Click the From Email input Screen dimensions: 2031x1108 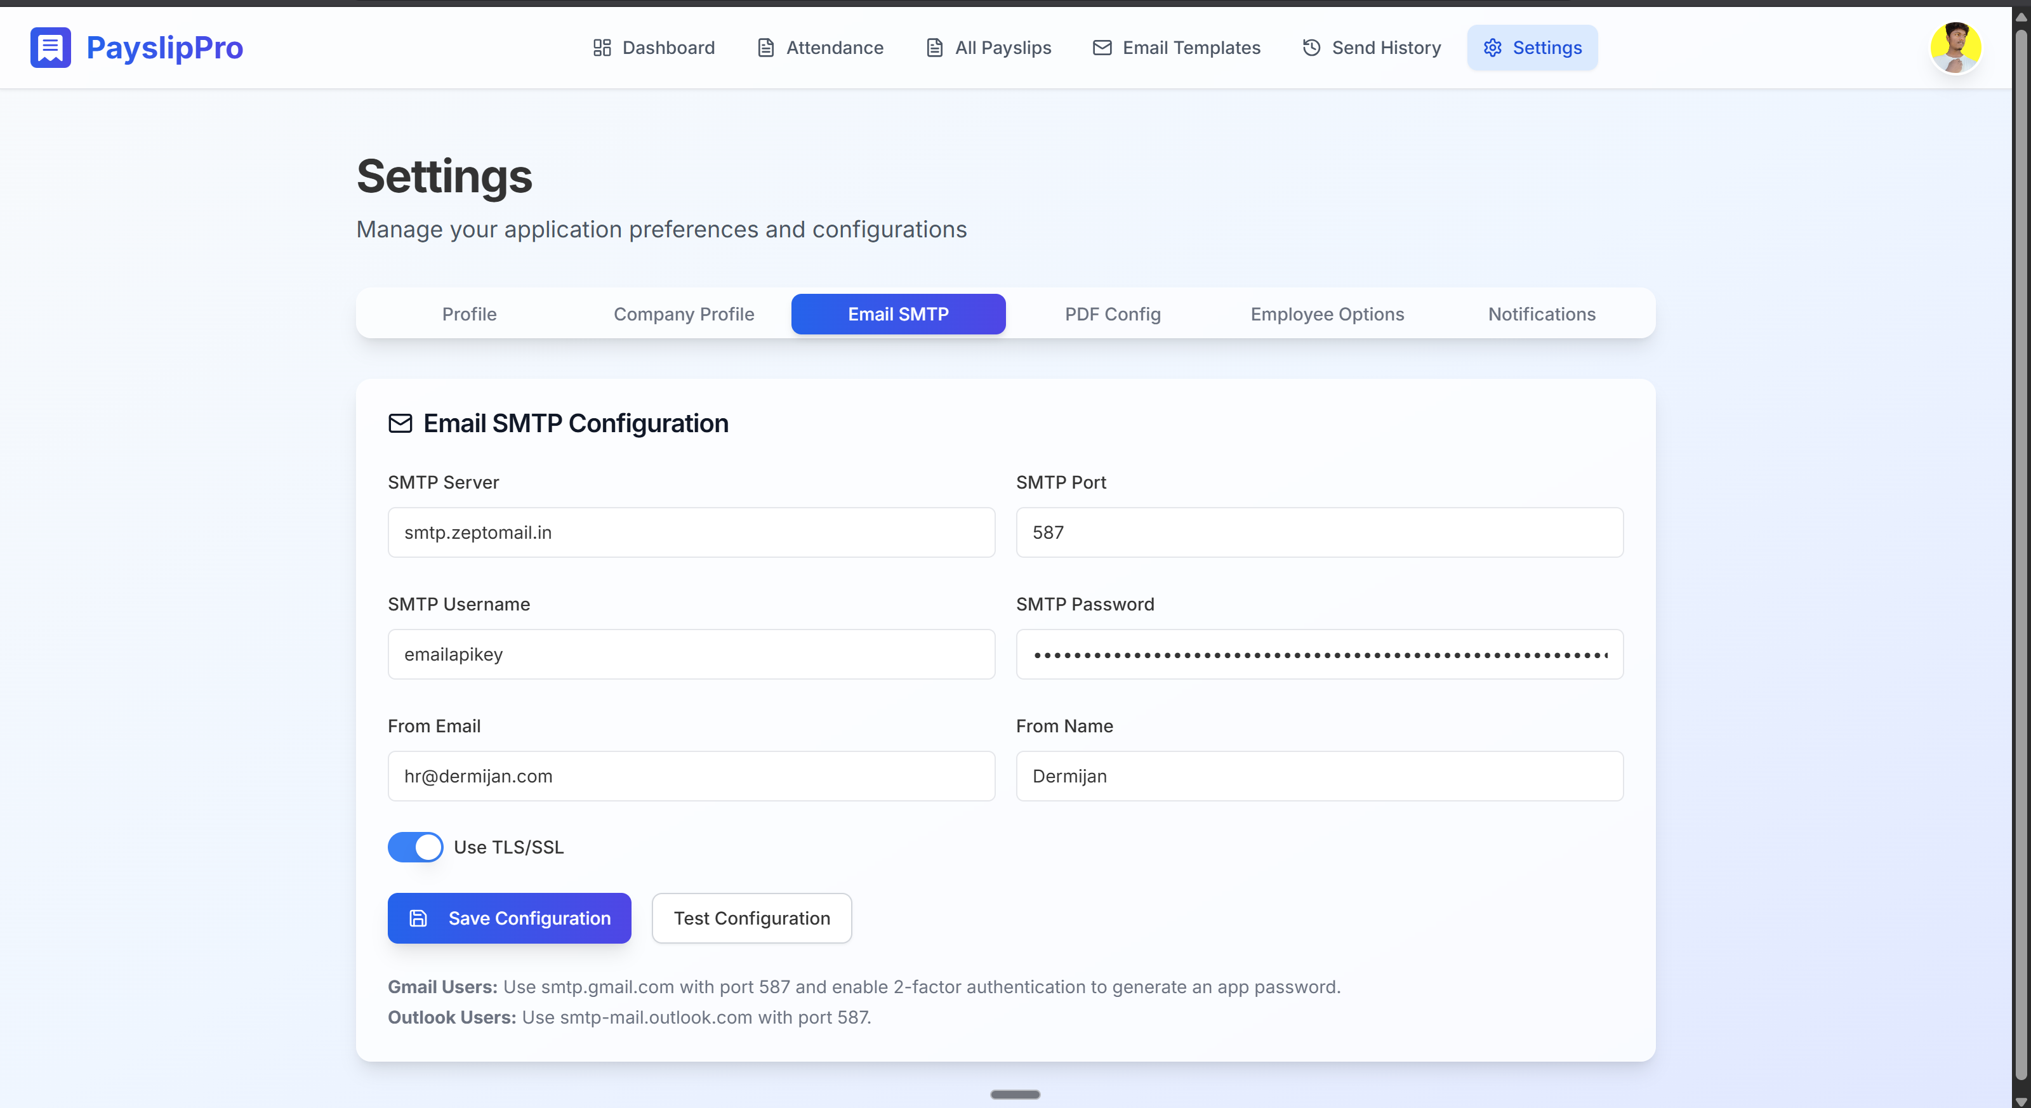pyautogui.click(x=691, y=776)
